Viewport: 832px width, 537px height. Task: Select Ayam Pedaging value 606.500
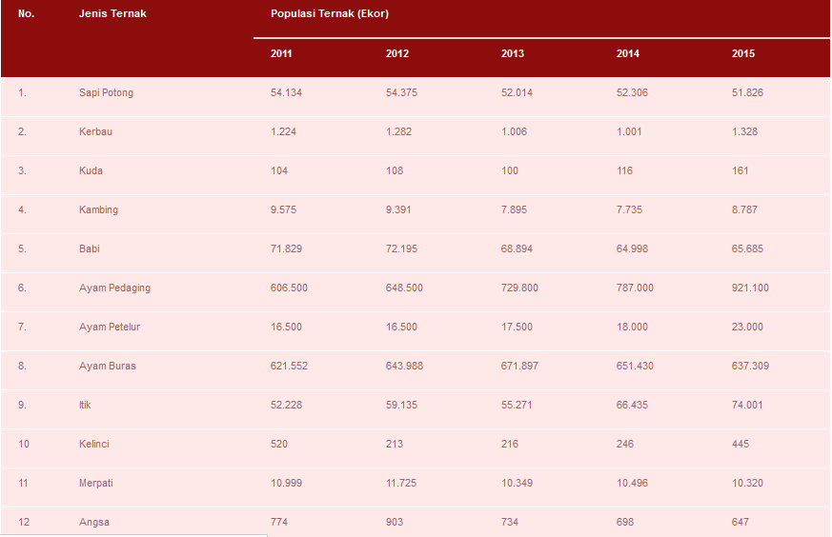(x=289, y=288)
